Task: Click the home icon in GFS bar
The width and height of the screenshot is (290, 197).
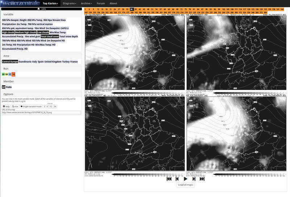Action: coord(38,9)
